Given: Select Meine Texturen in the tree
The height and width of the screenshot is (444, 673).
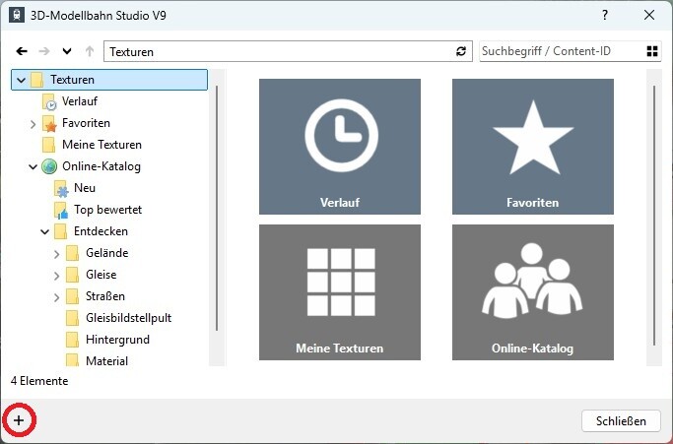Looking at the screenshot, I should point(101,145).
